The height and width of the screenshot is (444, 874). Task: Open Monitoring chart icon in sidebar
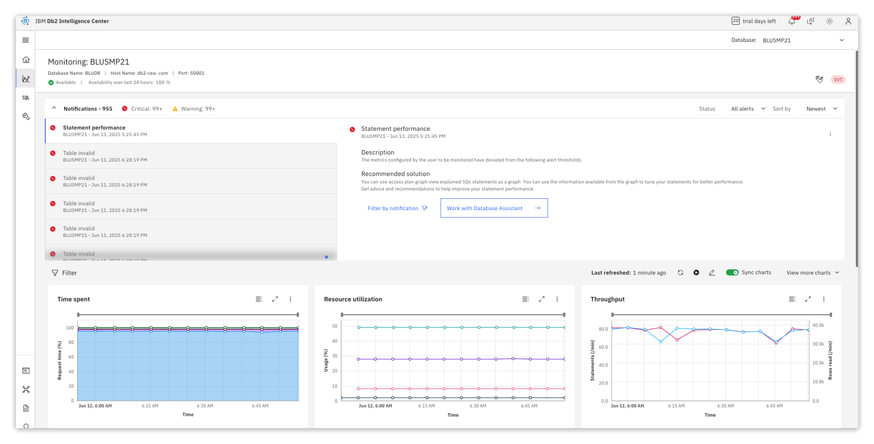(x=26, y=79)
